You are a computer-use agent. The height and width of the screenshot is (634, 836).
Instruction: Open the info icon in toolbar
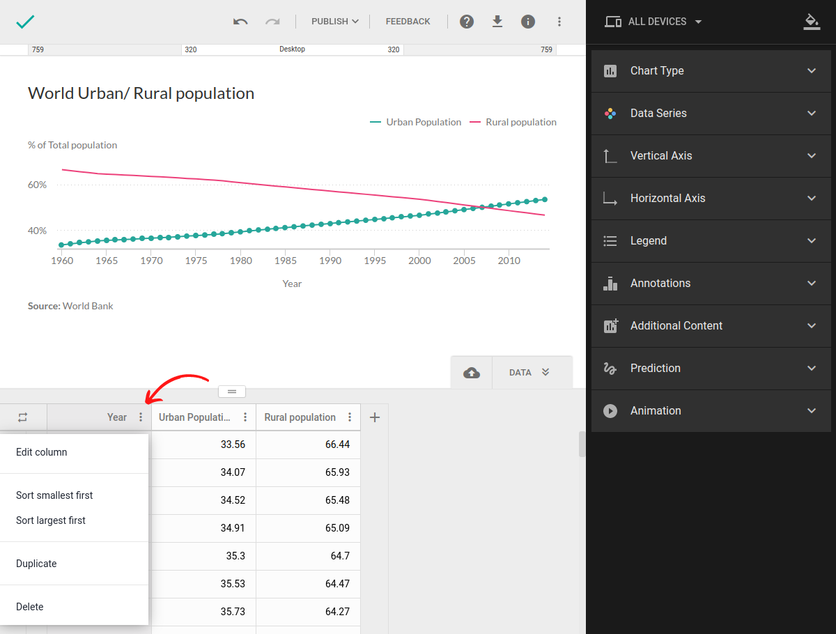click(x=528, y=22)
